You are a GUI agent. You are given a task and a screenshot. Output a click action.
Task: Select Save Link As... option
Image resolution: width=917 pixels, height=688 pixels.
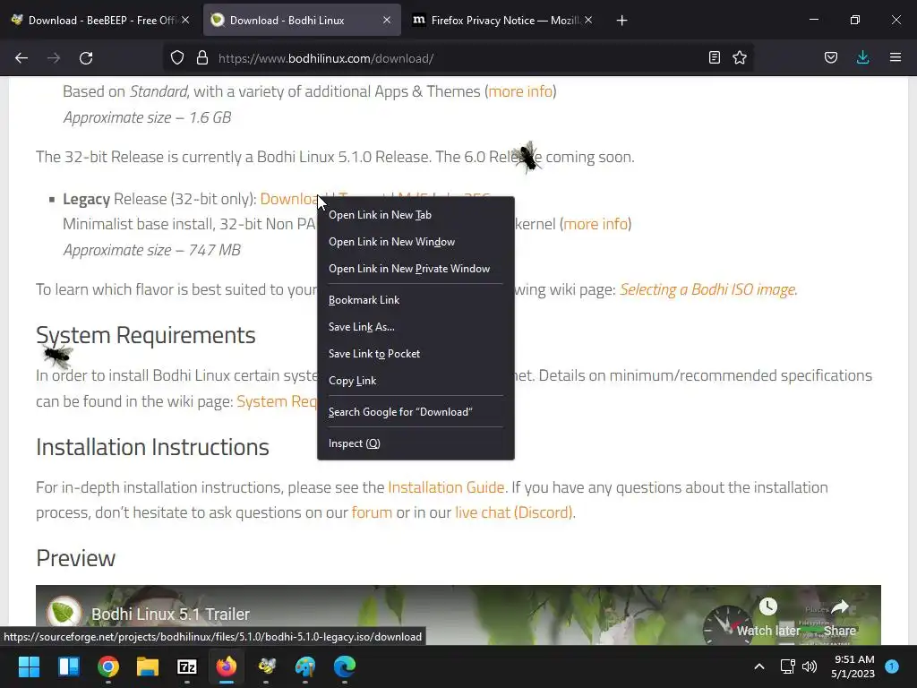coord(416,326)
